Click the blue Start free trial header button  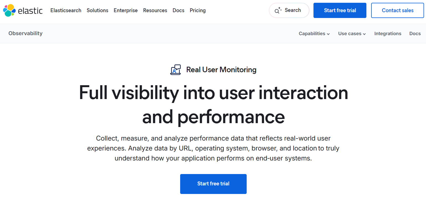[x=340, y=10]
